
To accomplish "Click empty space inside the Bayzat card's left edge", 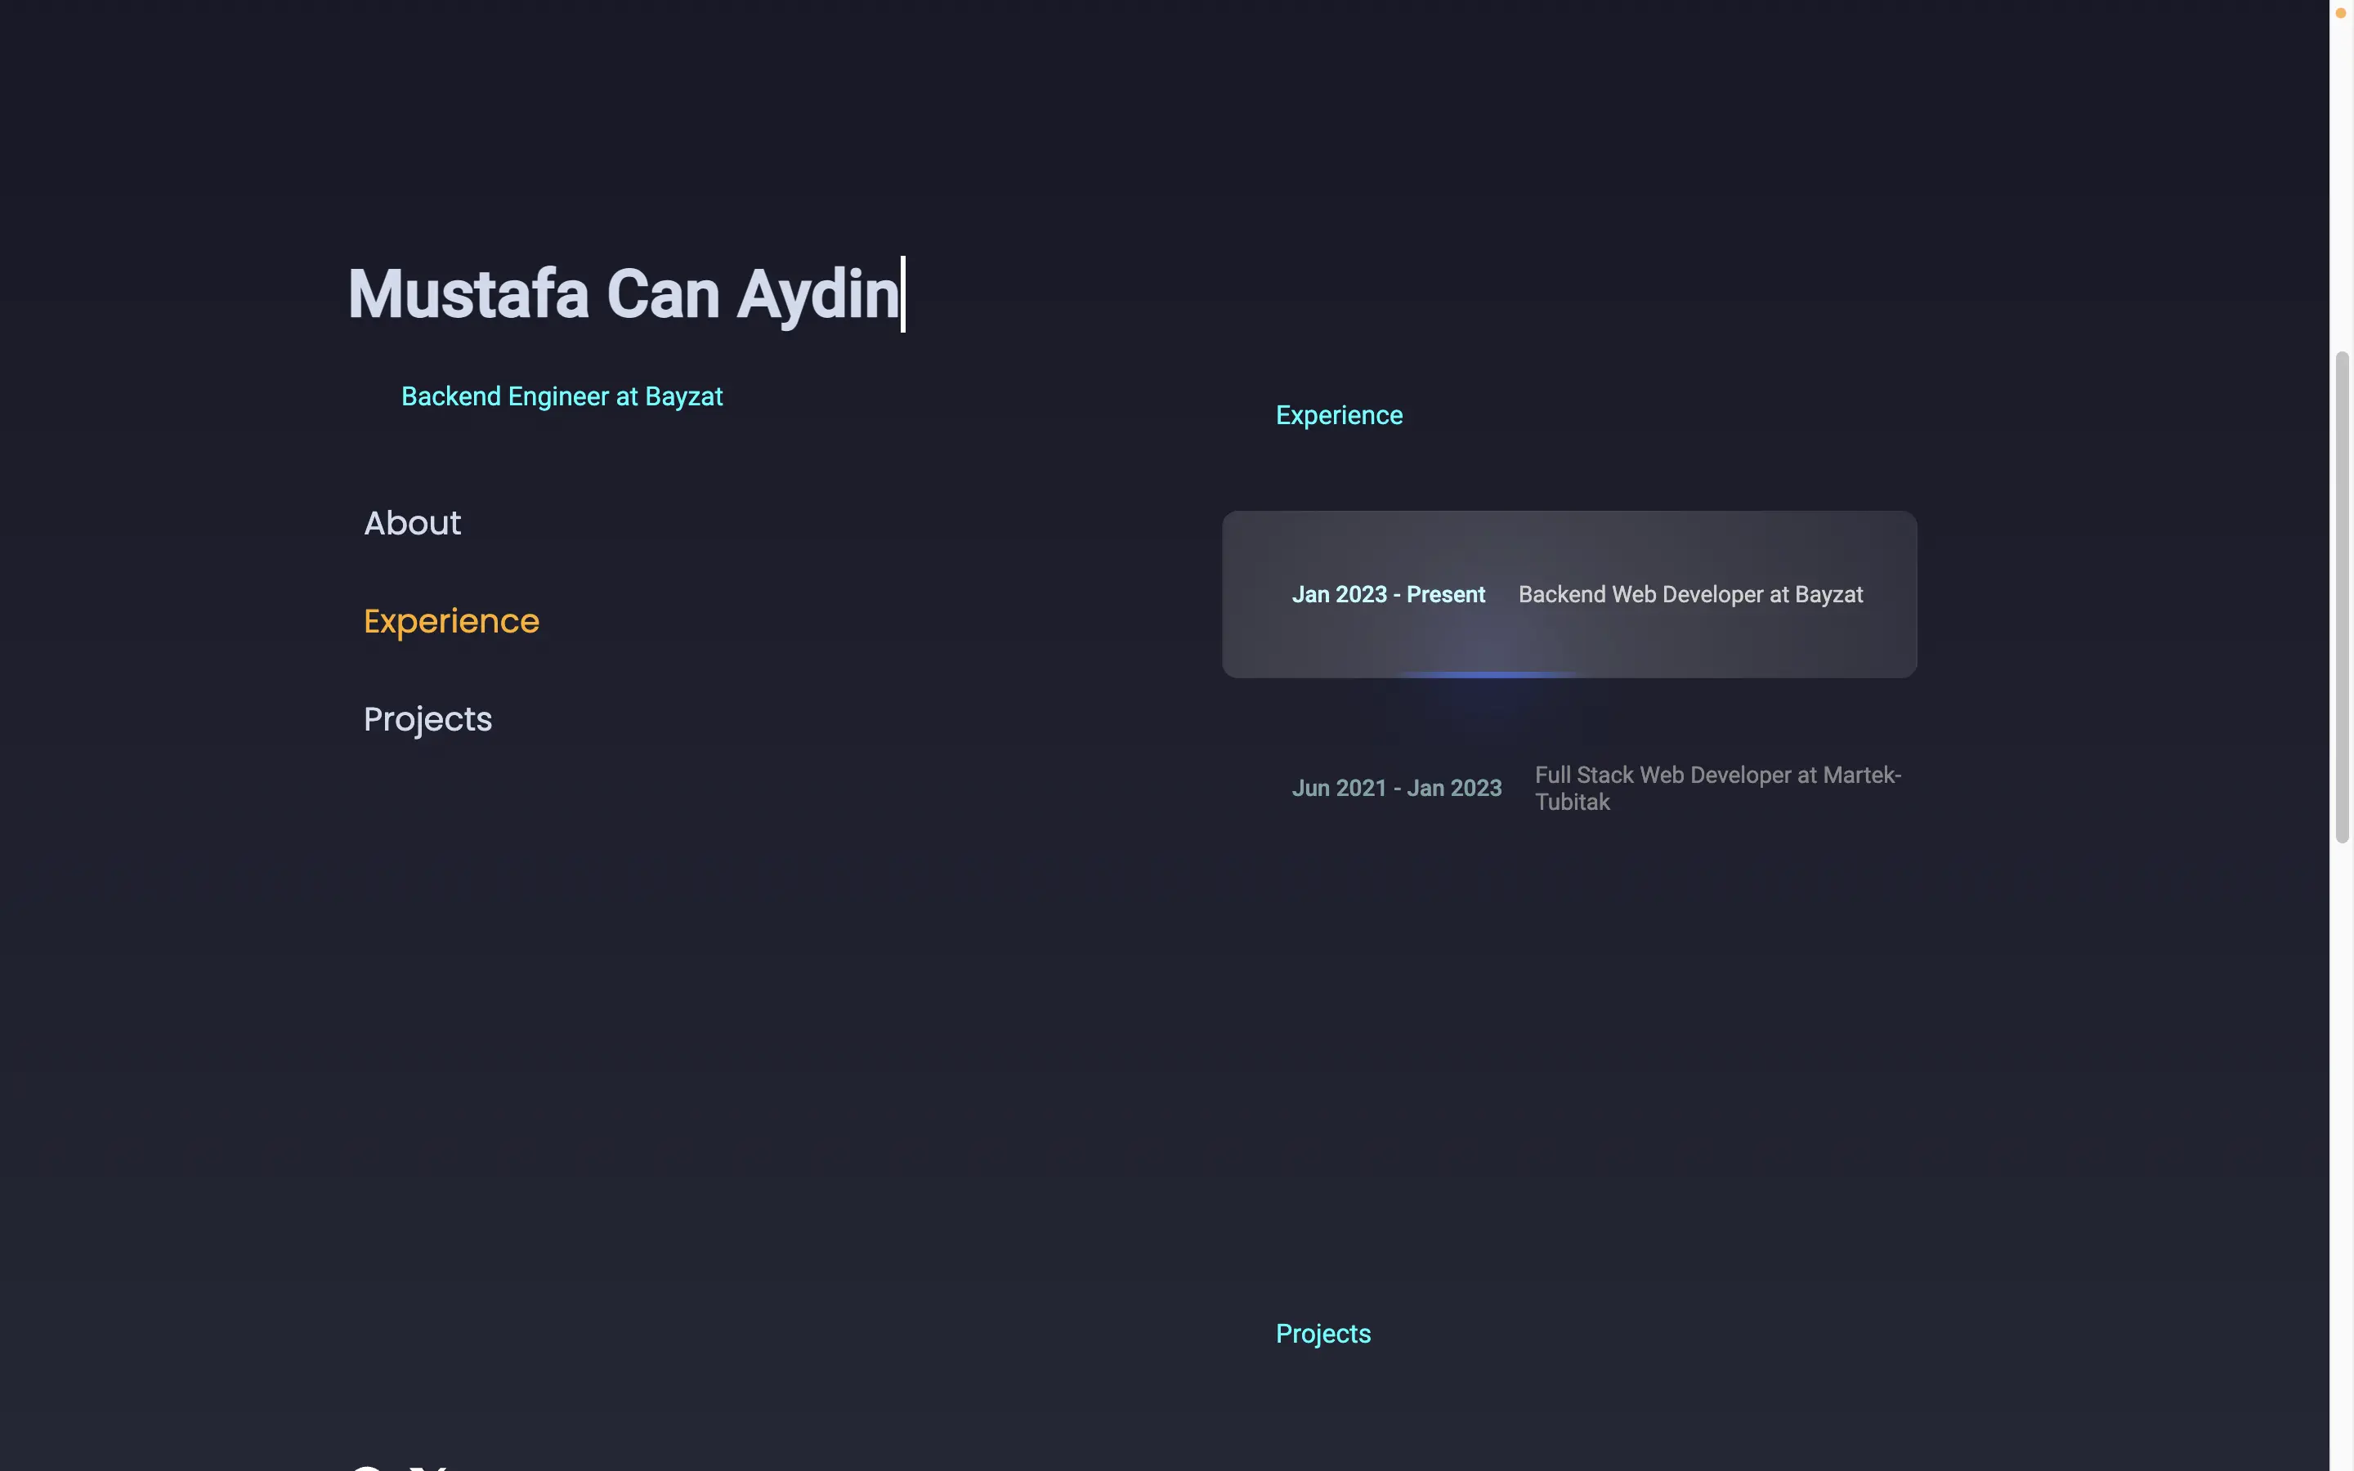I will pyautogui.click(x=1250, y=594).
